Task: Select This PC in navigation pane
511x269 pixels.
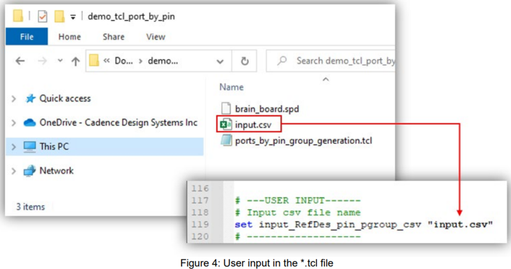Action: coord(54,147)
